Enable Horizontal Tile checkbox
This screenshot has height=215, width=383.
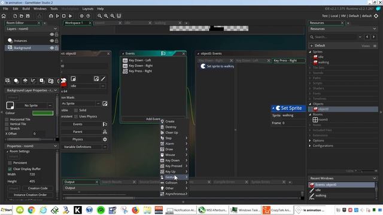coord(7,119)
